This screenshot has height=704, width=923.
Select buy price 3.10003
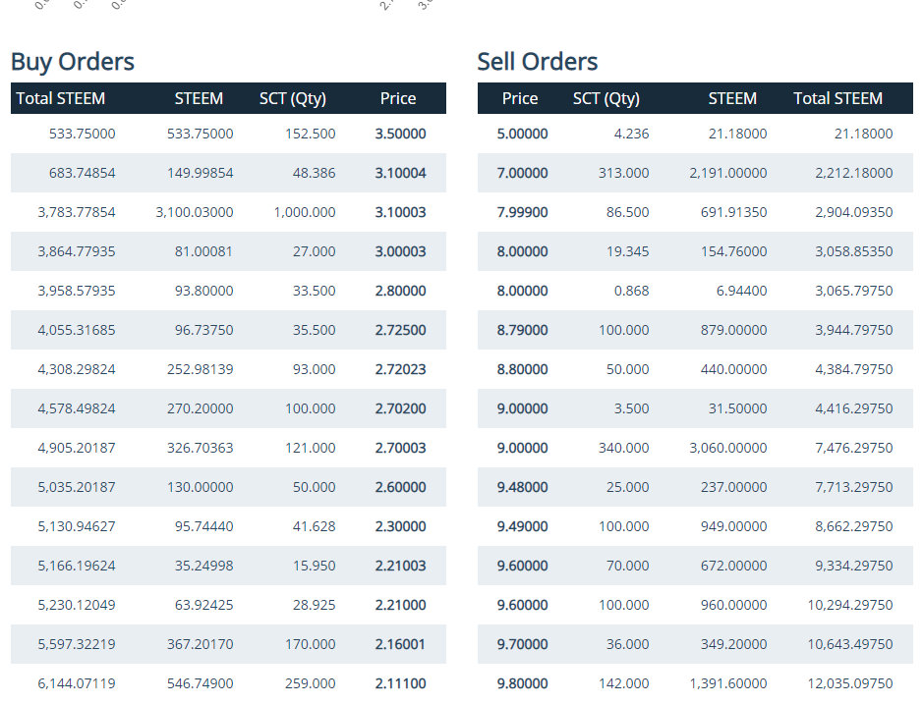400,212
